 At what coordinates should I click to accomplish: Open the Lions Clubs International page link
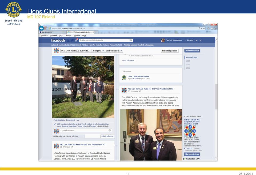tap(138, 76)
